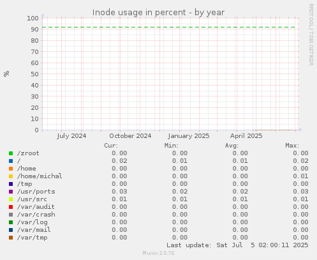Click the Min: column header
This screenshot has width=317, height=260.
pos(172,146)
